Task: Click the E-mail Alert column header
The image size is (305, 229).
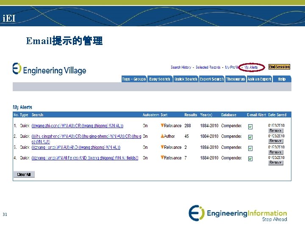Action: 256,114
